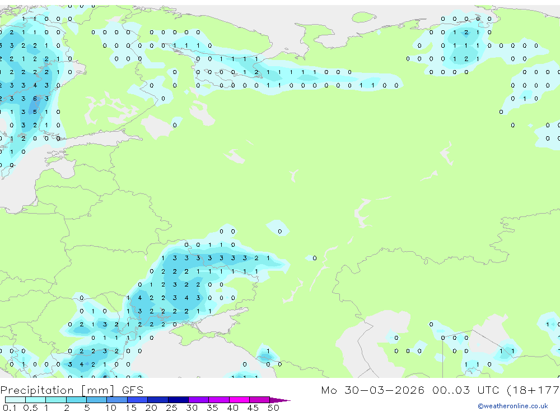Click the date "Mo 30-03-2026"

coord(372,390)
